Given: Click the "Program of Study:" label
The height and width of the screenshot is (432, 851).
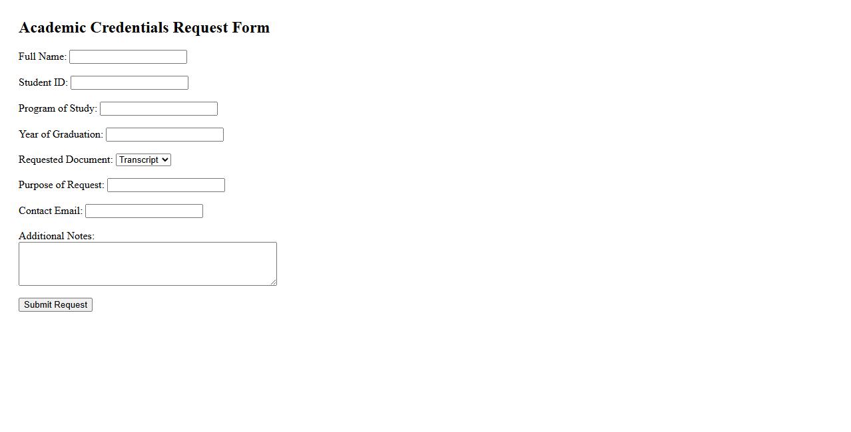Looking at the screenshot, I should click(x=58, y=109).
